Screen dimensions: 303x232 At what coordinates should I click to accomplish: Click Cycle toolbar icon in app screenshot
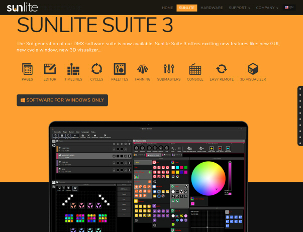pyautogui.click(x=68, y=136)
